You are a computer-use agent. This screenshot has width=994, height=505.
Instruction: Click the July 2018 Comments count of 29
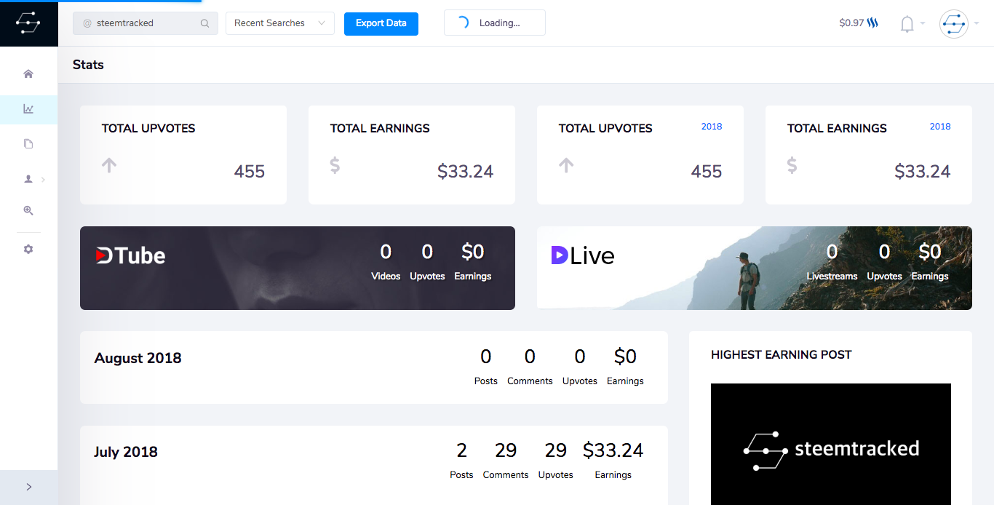(506, 451)
